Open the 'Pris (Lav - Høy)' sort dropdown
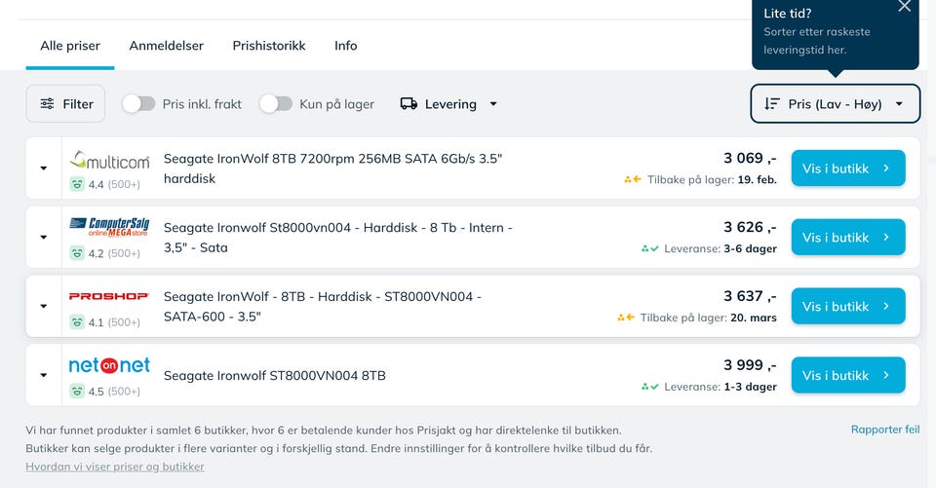The image size is (936, 488). coord(835,104)
